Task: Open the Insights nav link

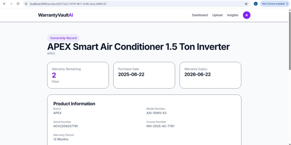Action: [233, 15]
